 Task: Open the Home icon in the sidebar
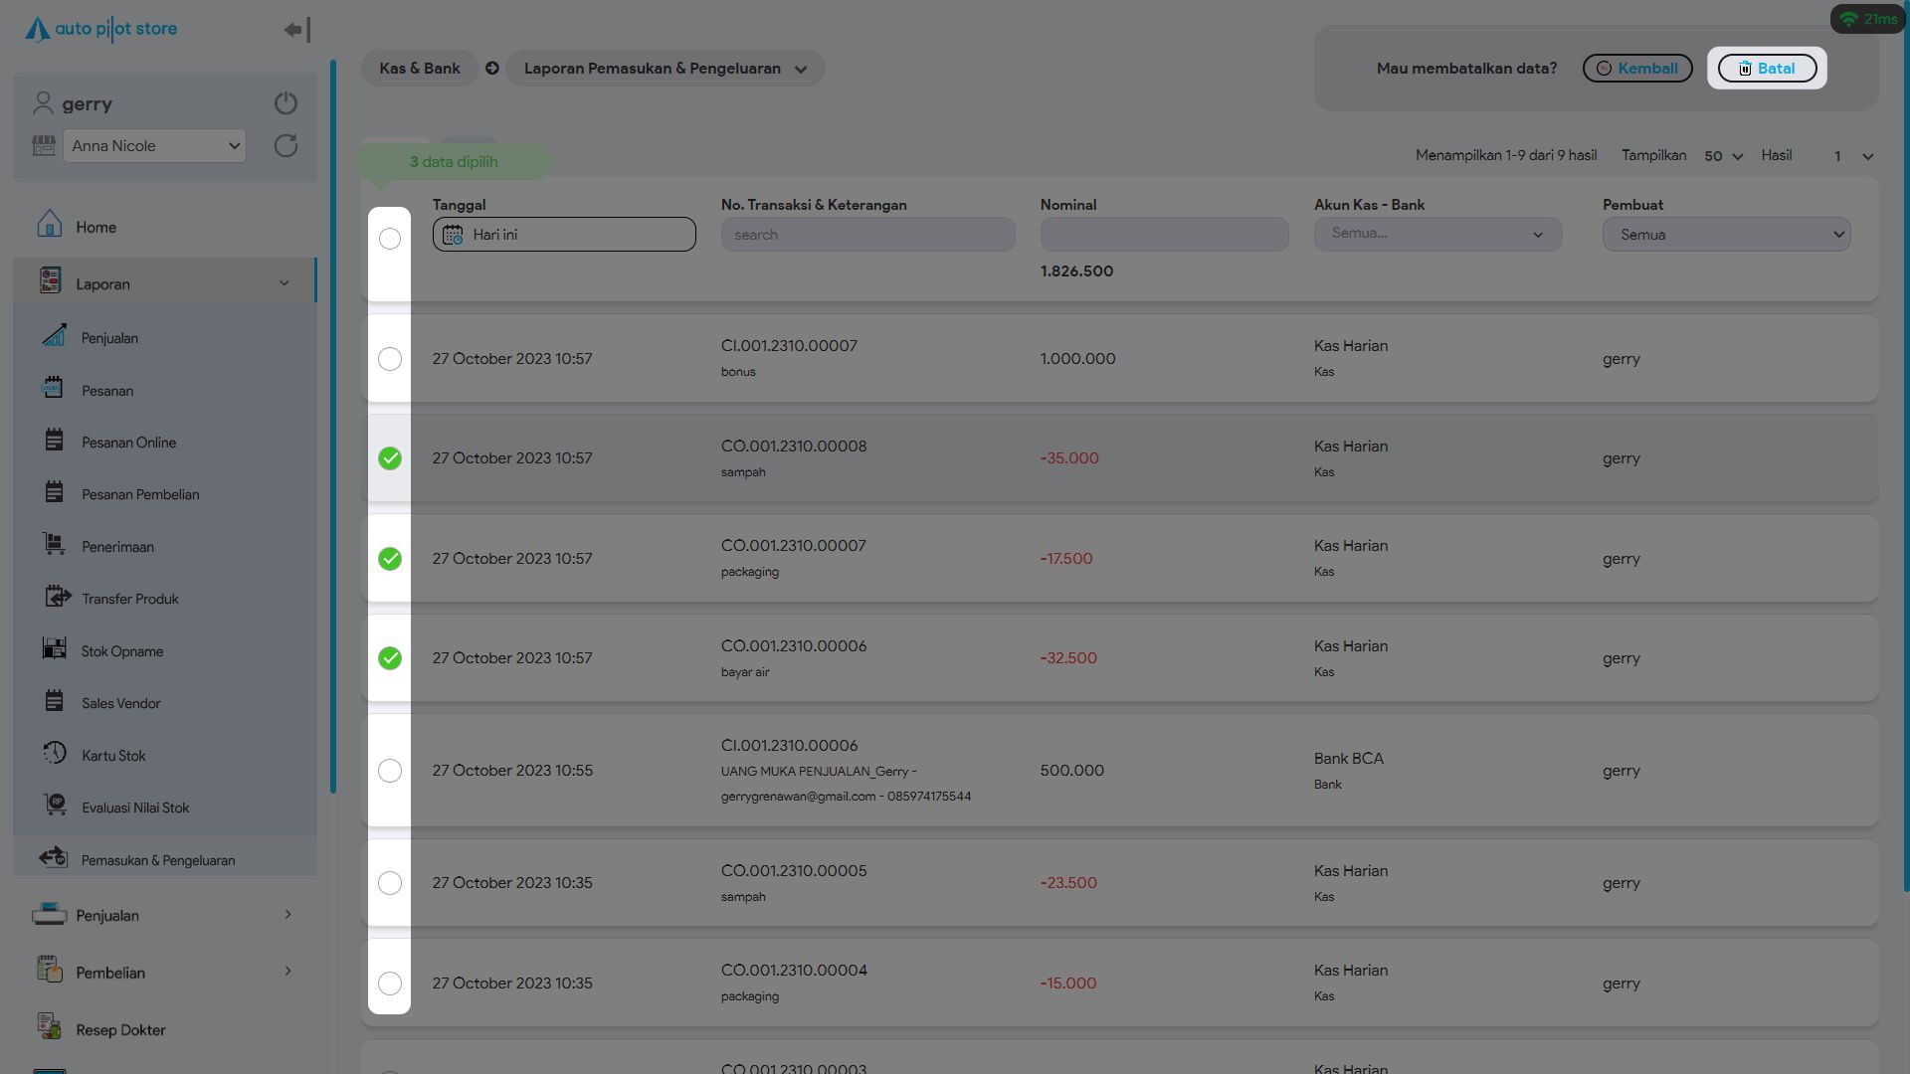tap(50, 225)
